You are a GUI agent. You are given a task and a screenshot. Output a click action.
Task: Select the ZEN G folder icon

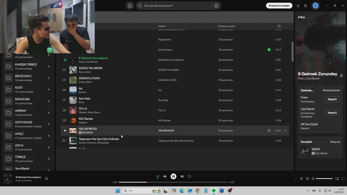(x=8, y=147)
